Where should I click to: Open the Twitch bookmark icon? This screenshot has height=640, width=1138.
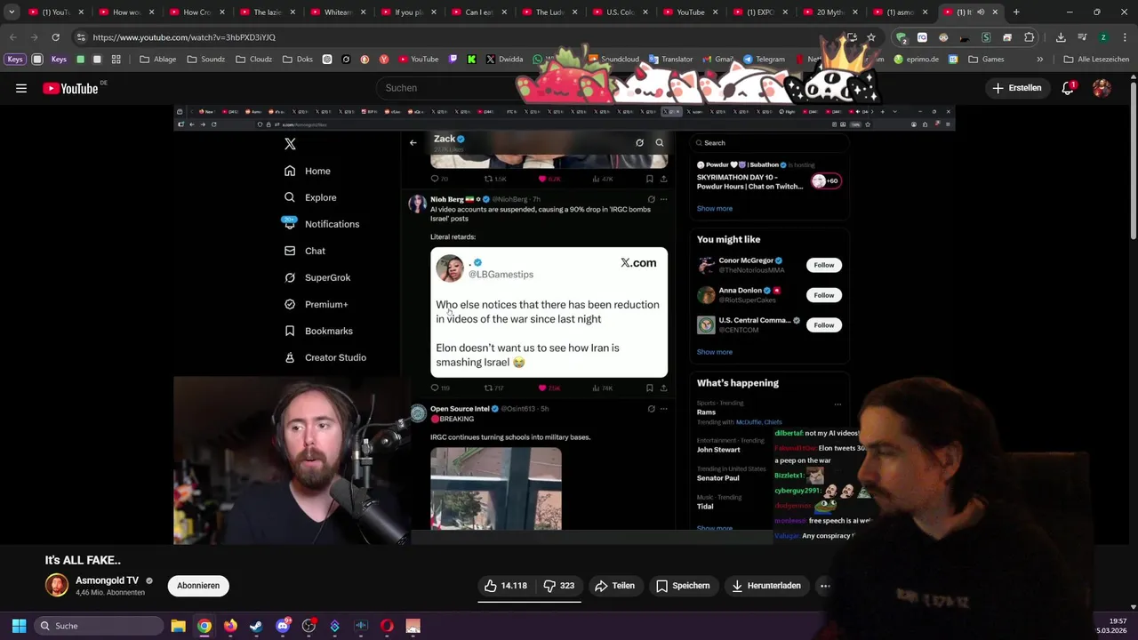click(x=453, y=60)
